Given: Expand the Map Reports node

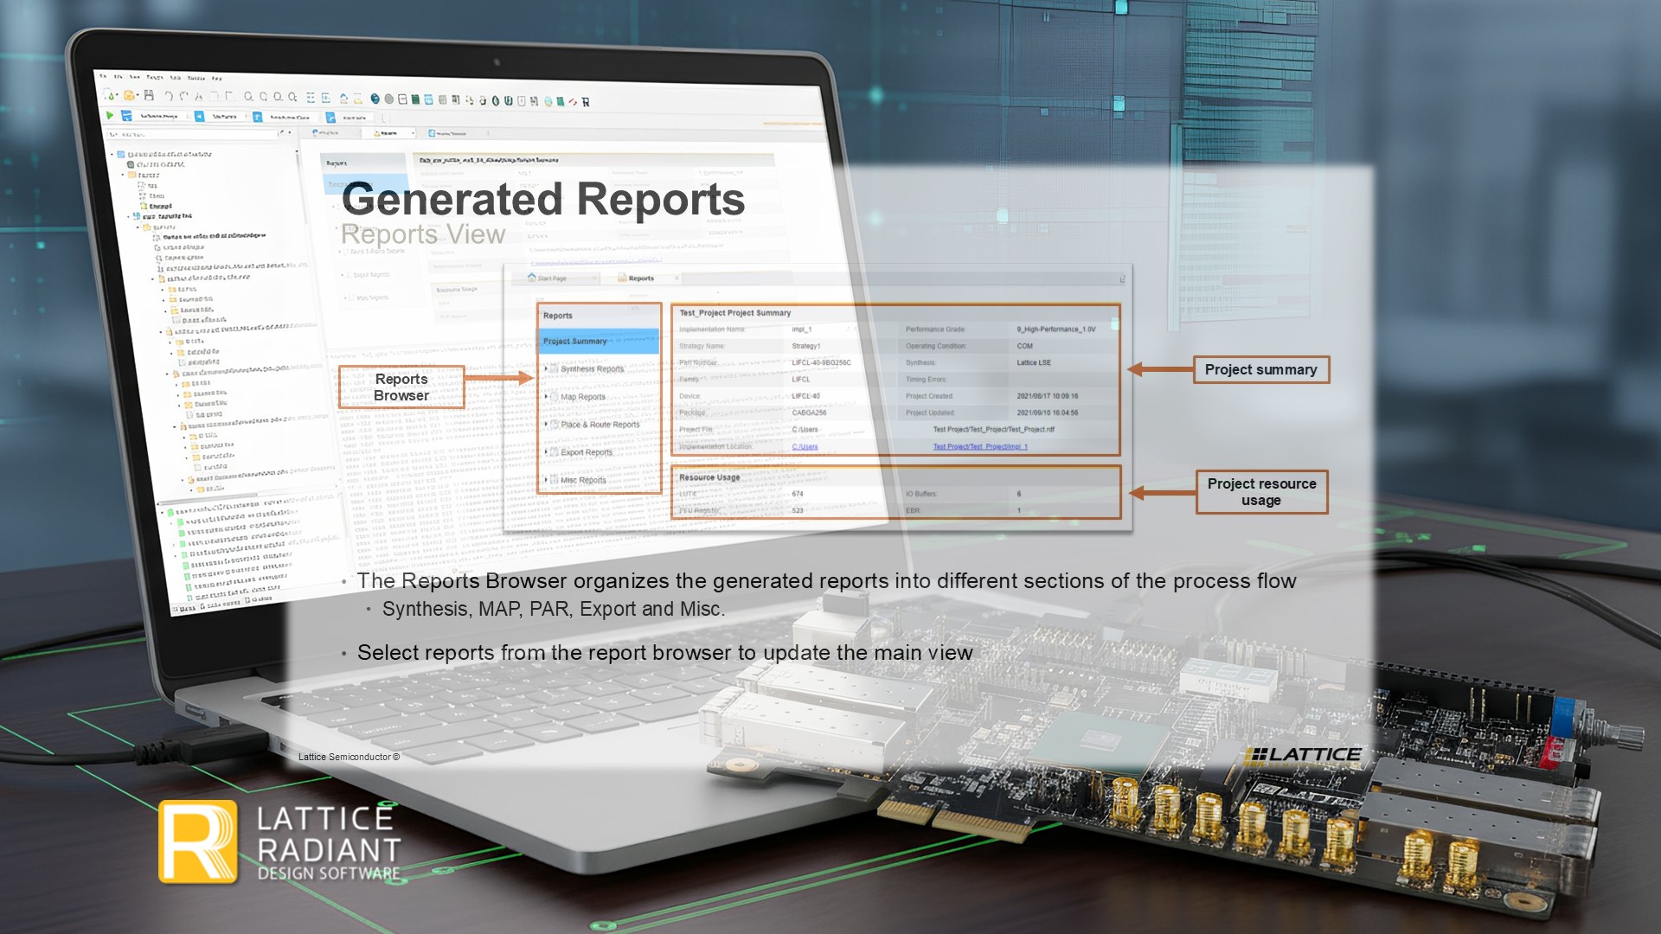Looking at the screenshot, I should [x=546, y=396].
